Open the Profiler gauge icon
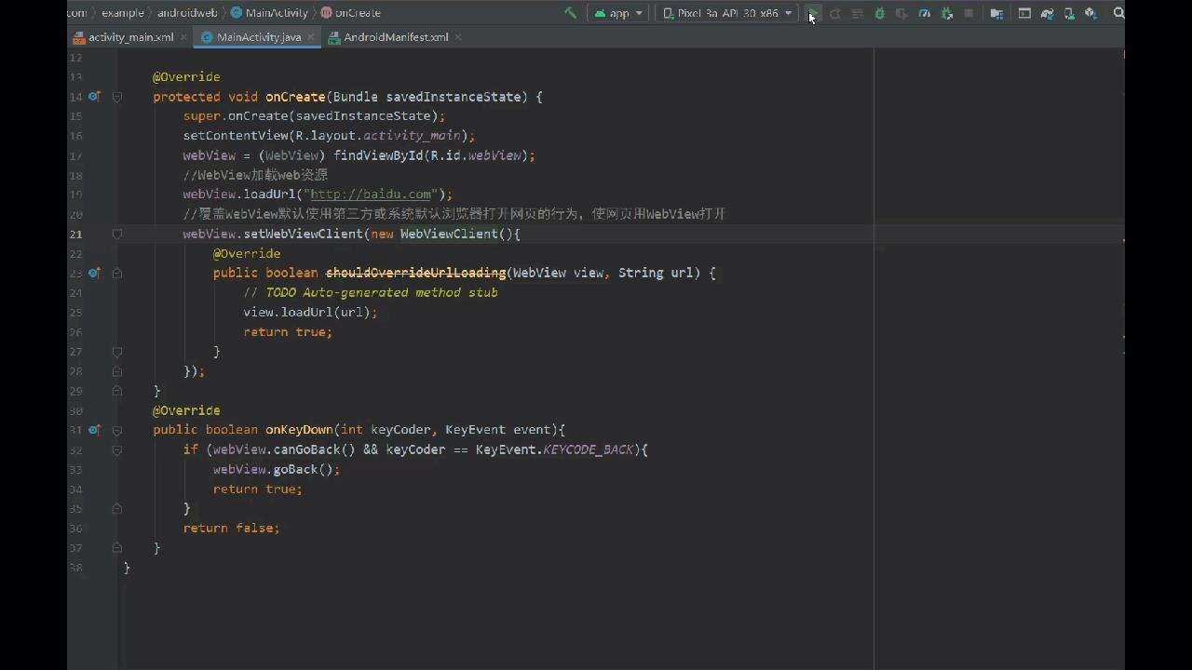1192x670 pixels. [924, 13]
